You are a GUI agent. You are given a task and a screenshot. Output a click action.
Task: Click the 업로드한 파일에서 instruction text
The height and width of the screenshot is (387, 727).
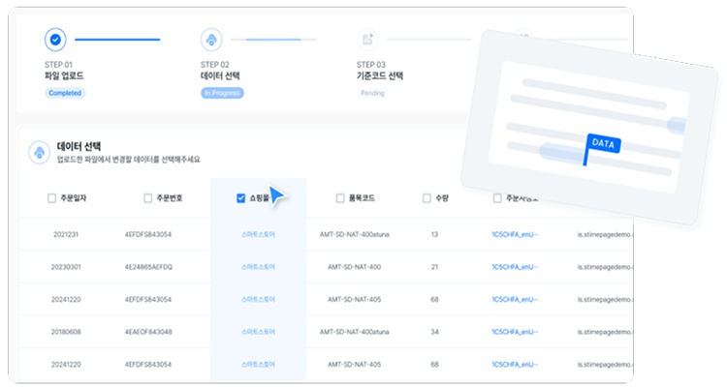coord(128,160)
